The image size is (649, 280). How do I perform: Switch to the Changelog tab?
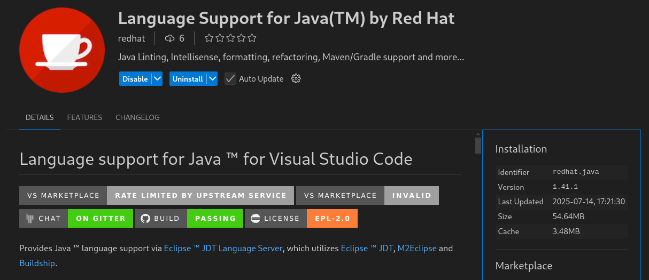137,117
